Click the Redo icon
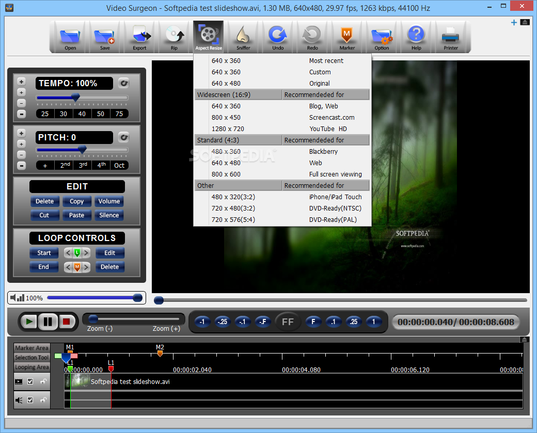The width and height of the screenshot is (537, 433). point(312,37)
